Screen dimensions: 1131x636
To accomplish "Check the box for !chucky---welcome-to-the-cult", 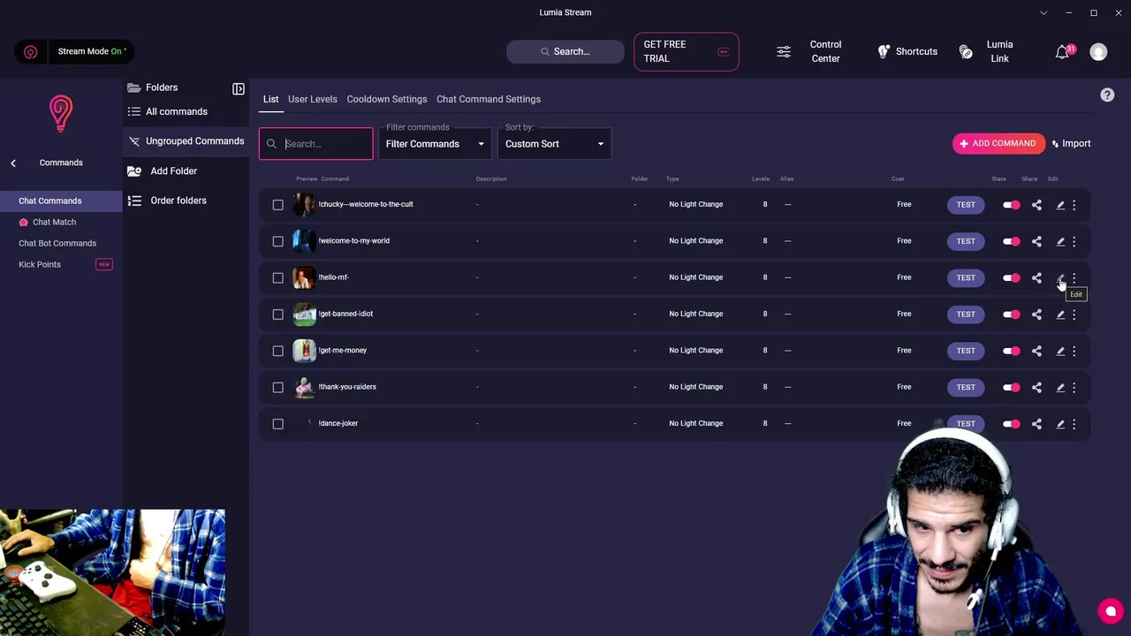I will pyautogui.click(x=278, y=205).
